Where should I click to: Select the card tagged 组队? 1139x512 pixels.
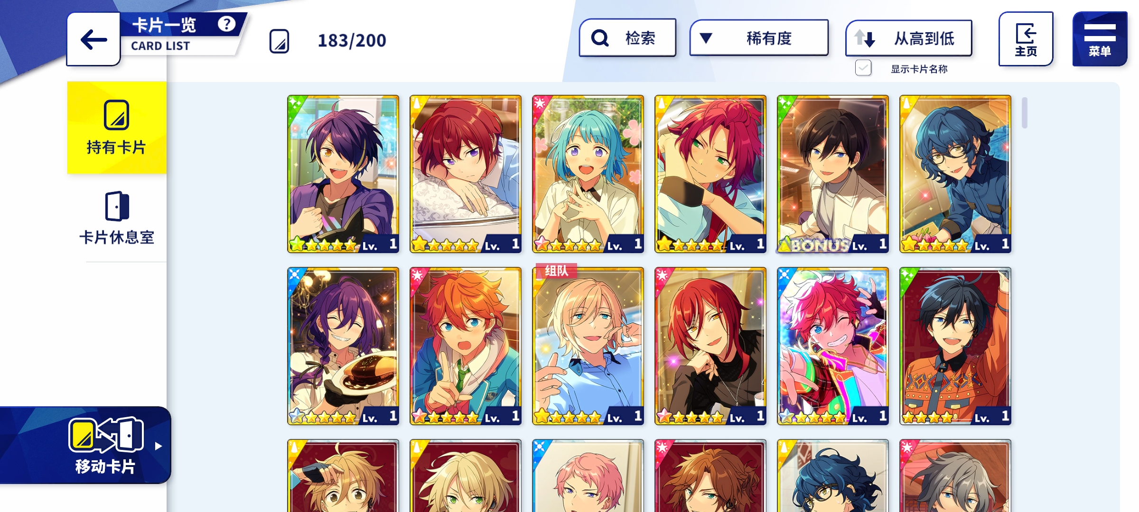pyautogui.click(x=588, y=346)
